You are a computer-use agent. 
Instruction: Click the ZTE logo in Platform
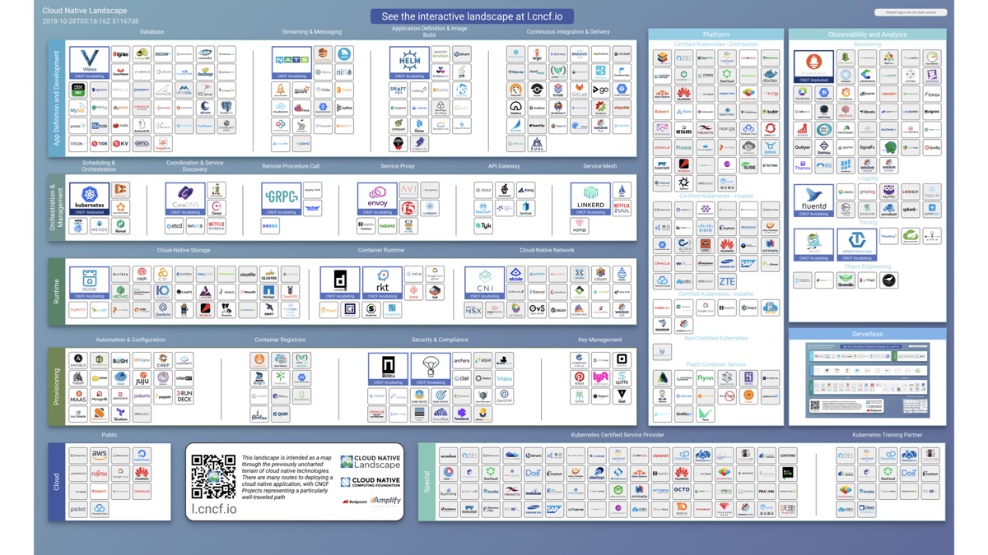[727, 282]
